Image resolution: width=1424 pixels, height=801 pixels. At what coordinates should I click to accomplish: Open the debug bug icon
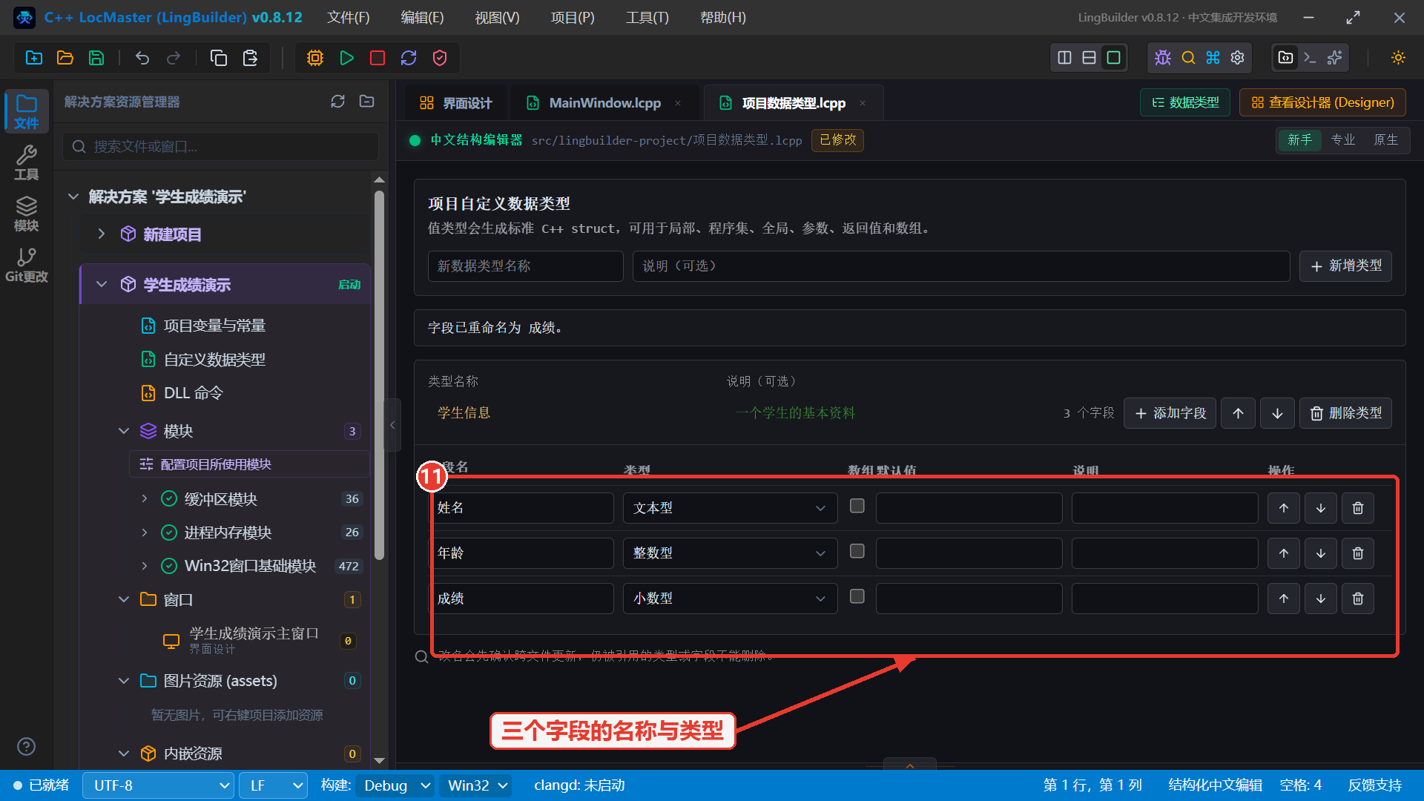(1163, 58)
